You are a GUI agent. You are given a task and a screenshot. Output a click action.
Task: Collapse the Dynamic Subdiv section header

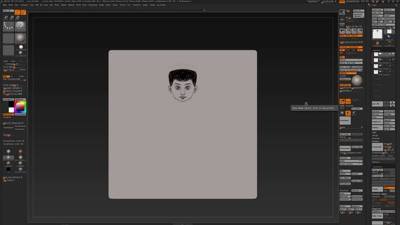point(379,194)
